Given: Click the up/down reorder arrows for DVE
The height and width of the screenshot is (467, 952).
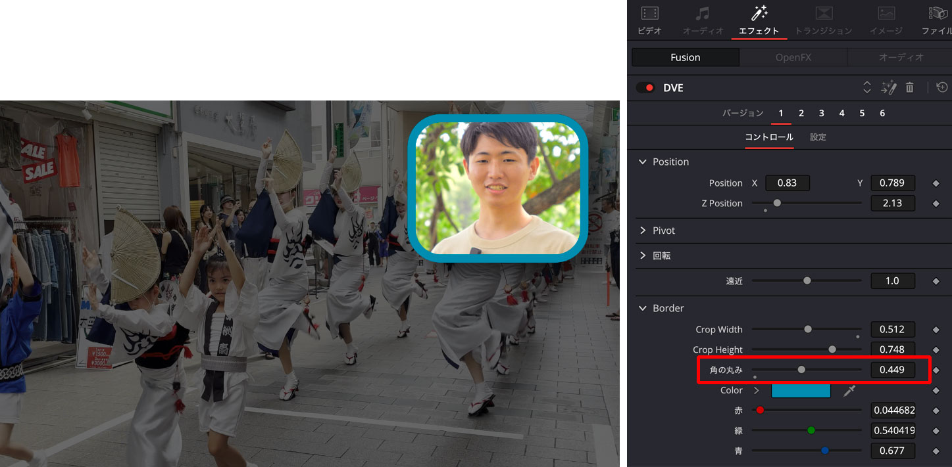Looking at the screenshot, I should [x=866, y=87].
